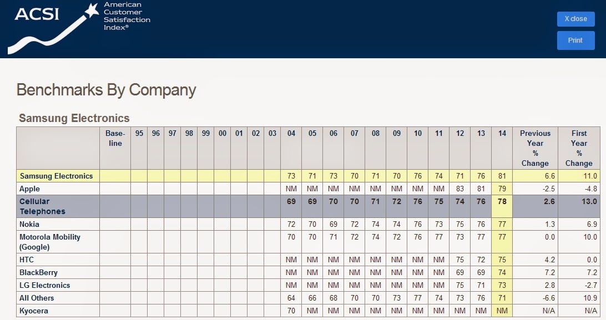Click the First Year % Change header
The image size is (606, 320).
click(579, 148)
